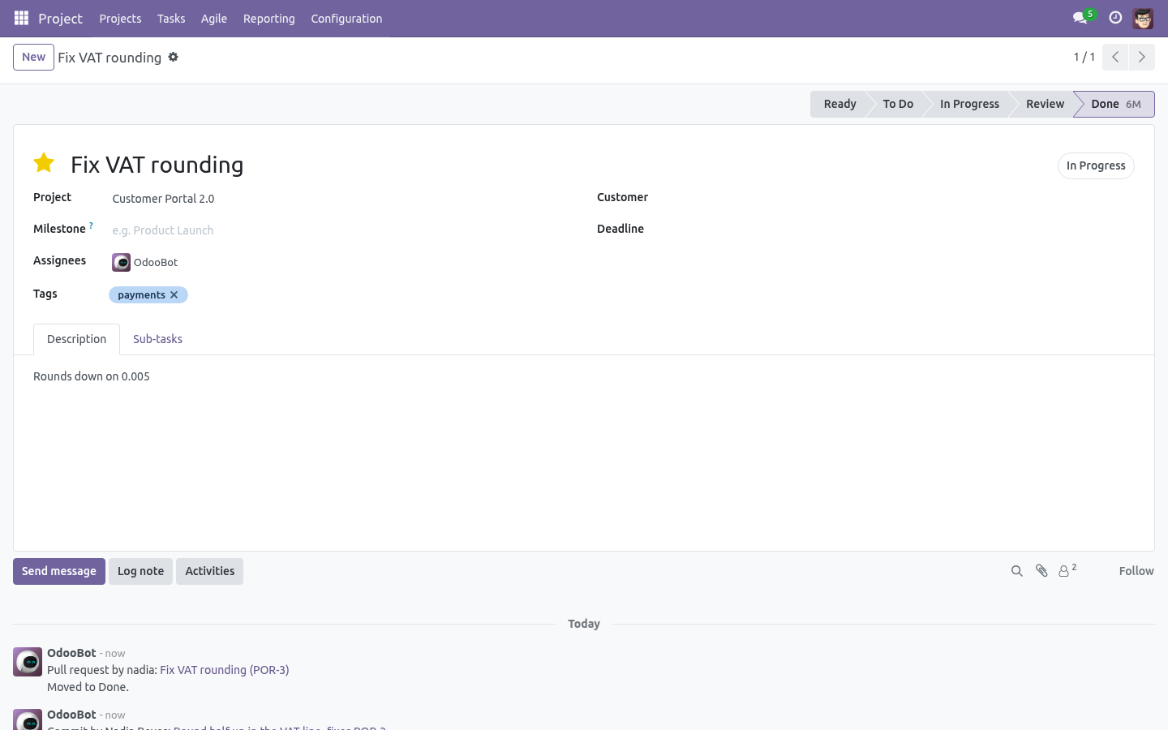Open the apps grid menu icon
Viewport: 1168px width, 730px height.
21,18
